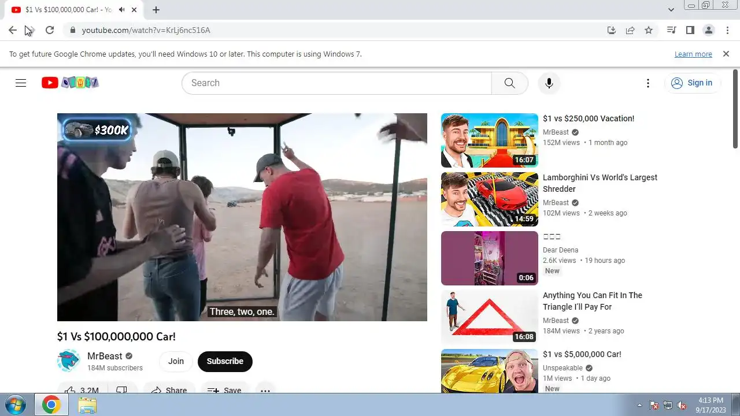This screenshot has width=740, height=416.
Task: Open Chrome profile avatar
Action: point(708,30)
